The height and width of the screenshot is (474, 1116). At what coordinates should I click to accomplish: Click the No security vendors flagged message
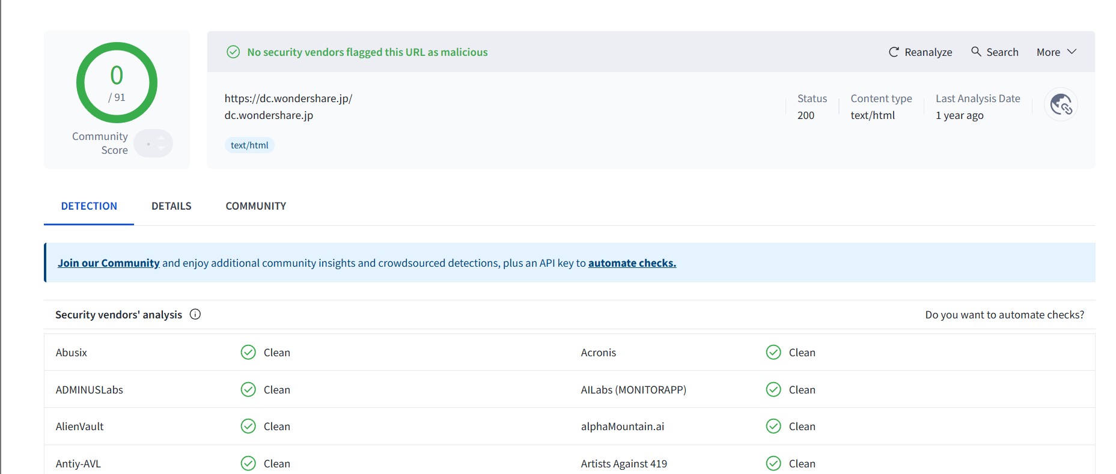click(368, 52)
